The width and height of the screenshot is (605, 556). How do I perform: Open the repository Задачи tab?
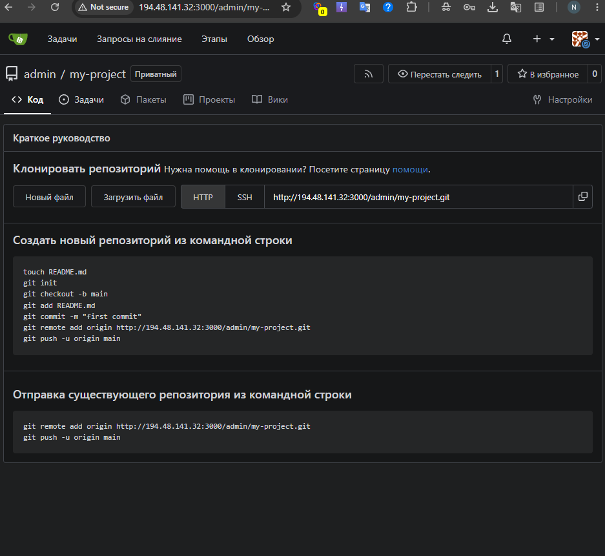coord(81,99)
